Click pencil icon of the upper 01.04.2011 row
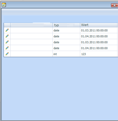The image size is (118, 121). 7,36
